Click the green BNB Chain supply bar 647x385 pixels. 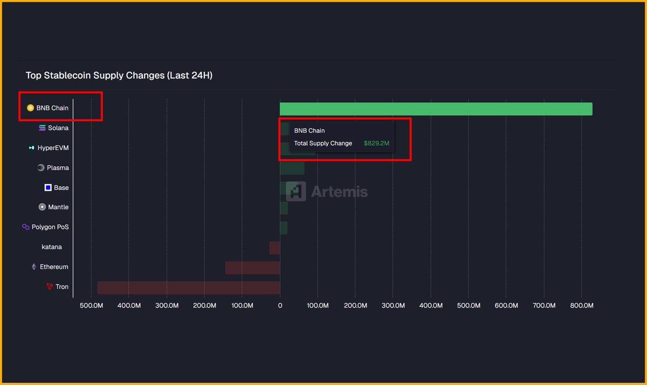pyautogui.click(x=436, y=108)
